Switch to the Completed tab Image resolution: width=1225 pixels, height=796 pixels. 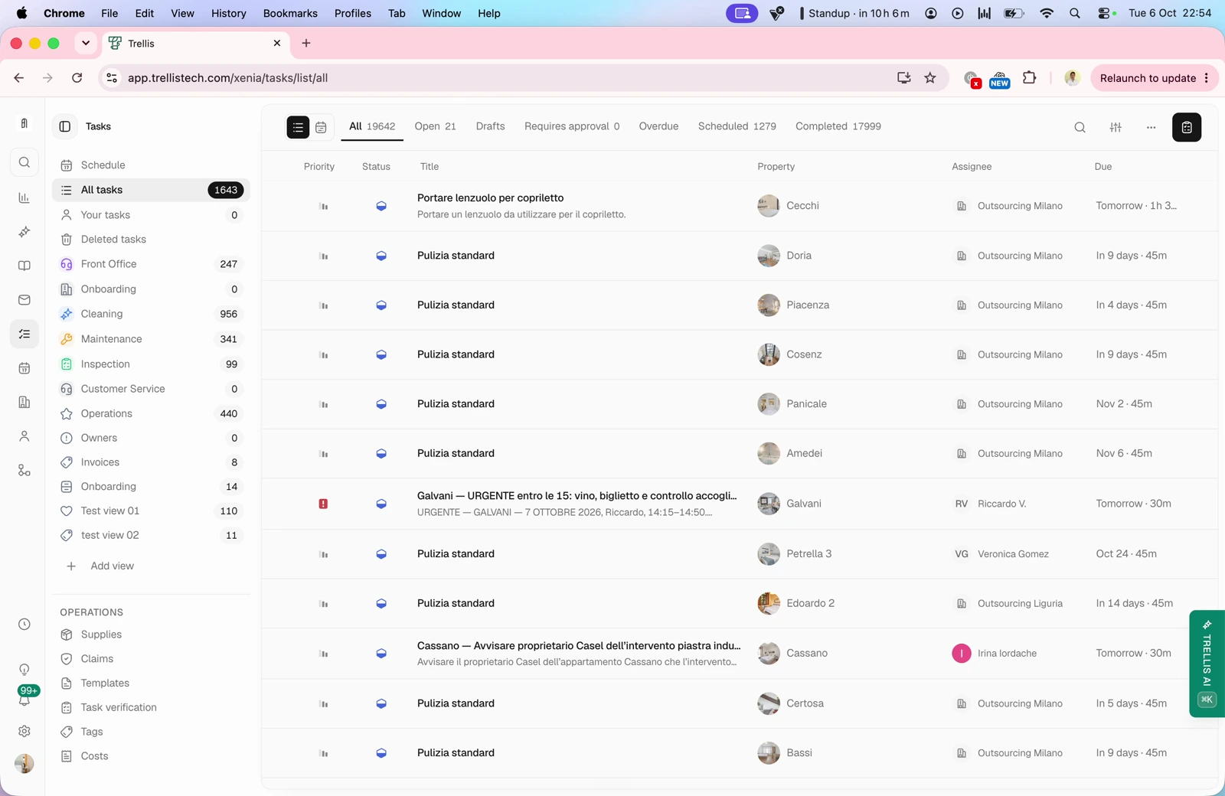click(x=838, y=126)
